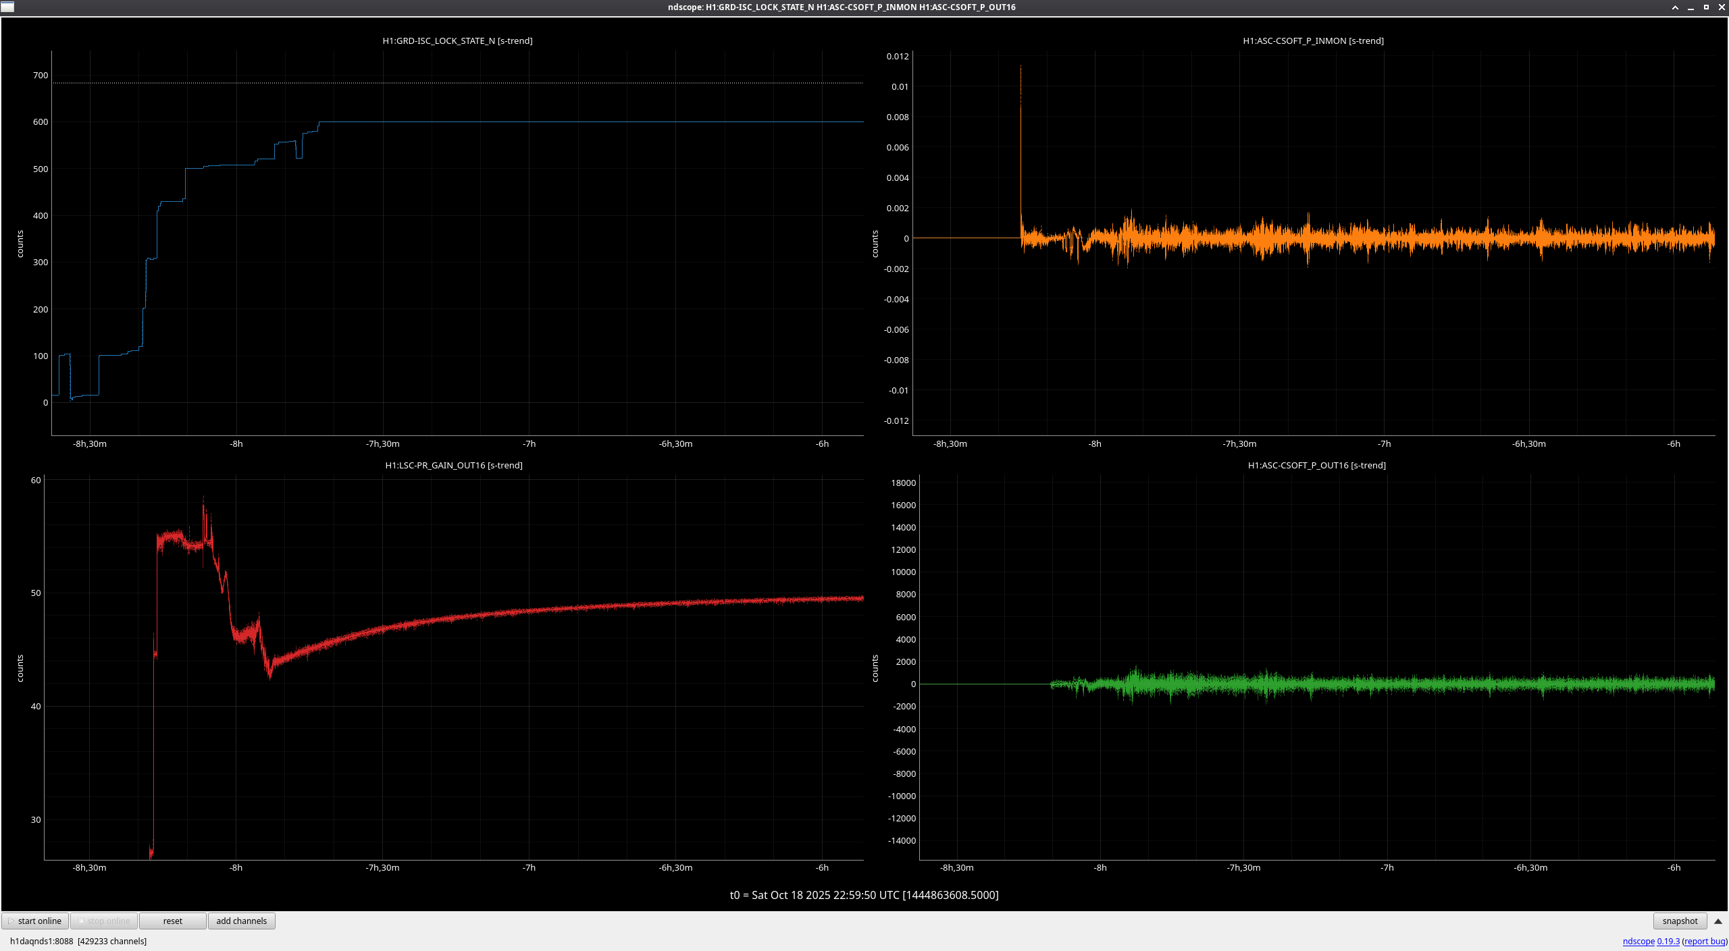Click the window menu icon in titlebar
This screenshot has height=951, width=1729.
7,7
